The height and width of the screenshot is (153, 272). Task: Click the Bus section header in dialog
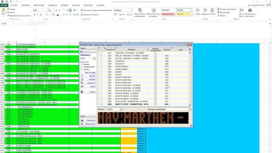(88, 52)
